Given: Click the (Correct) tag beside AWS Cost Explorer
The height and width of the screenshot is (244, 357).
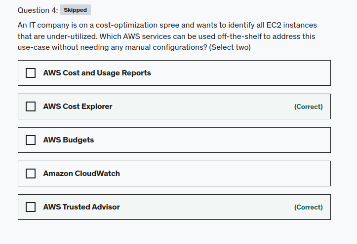Looking at the screenshot, I should pyautogui.click(x=308, y=106).
